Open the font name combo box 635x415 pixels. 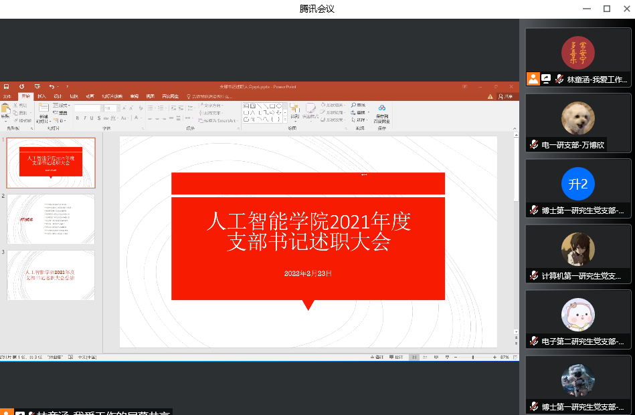point(87,108)
